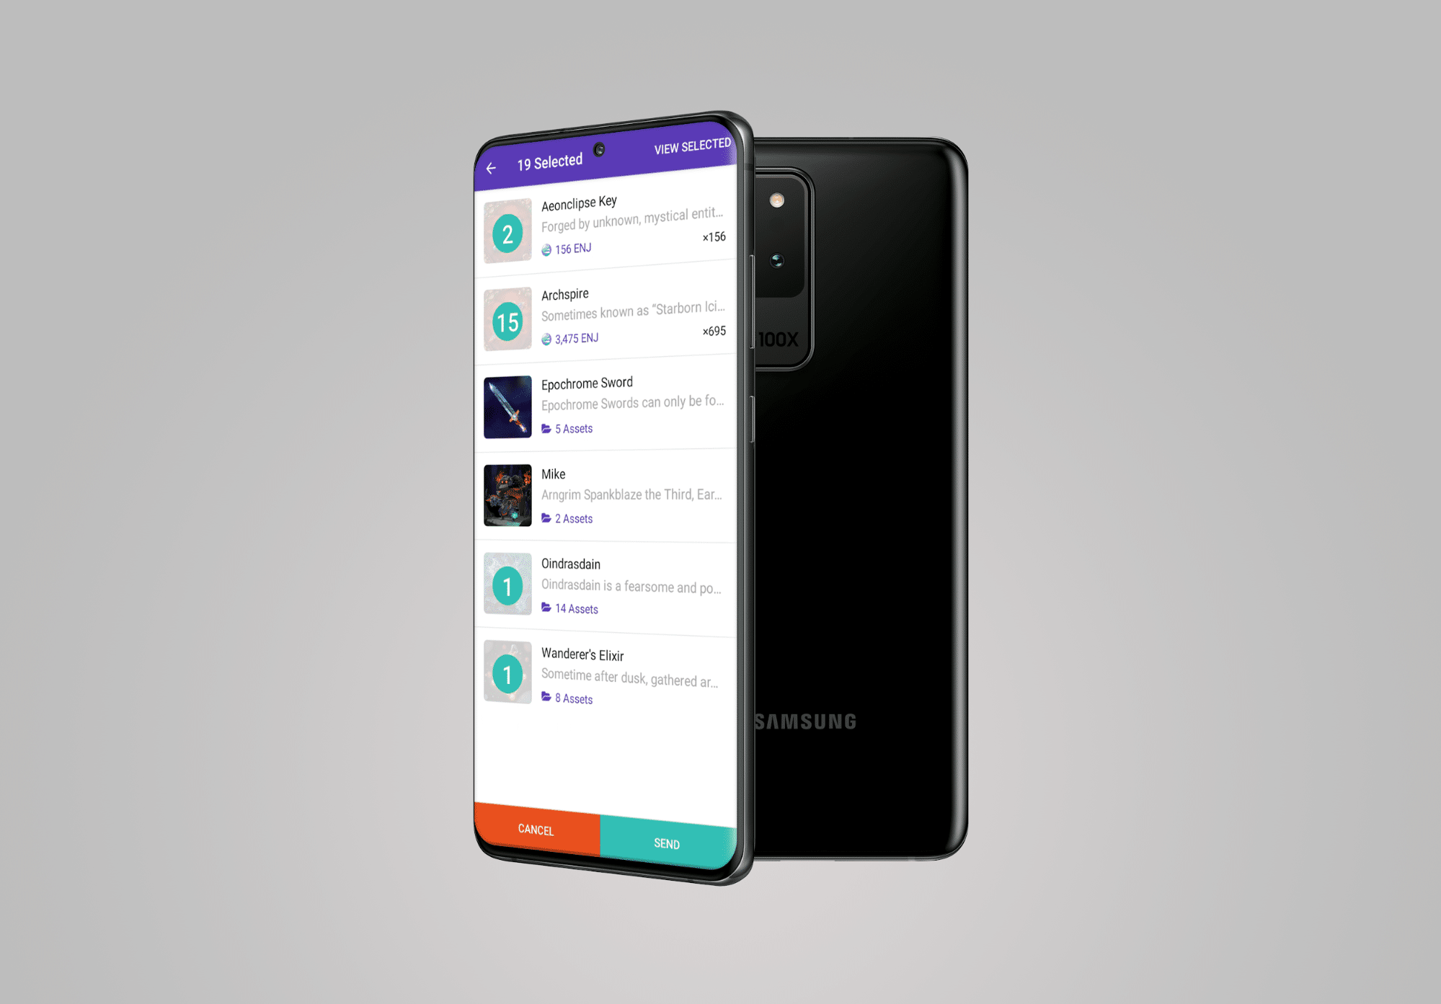Click the assets folder icon on Mike
Image resolution: width=1441 pixels, height=1004 pixels.
(545, 515)
